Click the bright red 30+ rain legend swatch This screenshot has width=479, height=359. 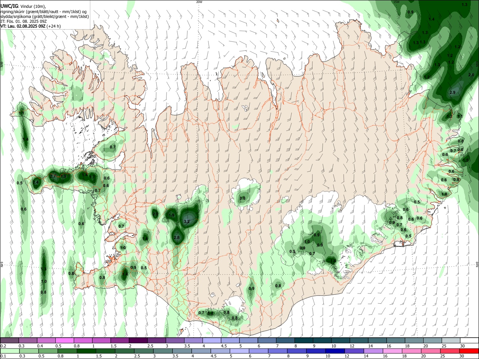coord(469,351)
